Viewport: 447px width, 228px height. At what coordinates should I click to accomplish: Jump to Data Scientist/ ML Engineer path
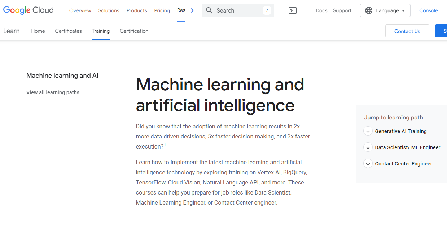408,147
